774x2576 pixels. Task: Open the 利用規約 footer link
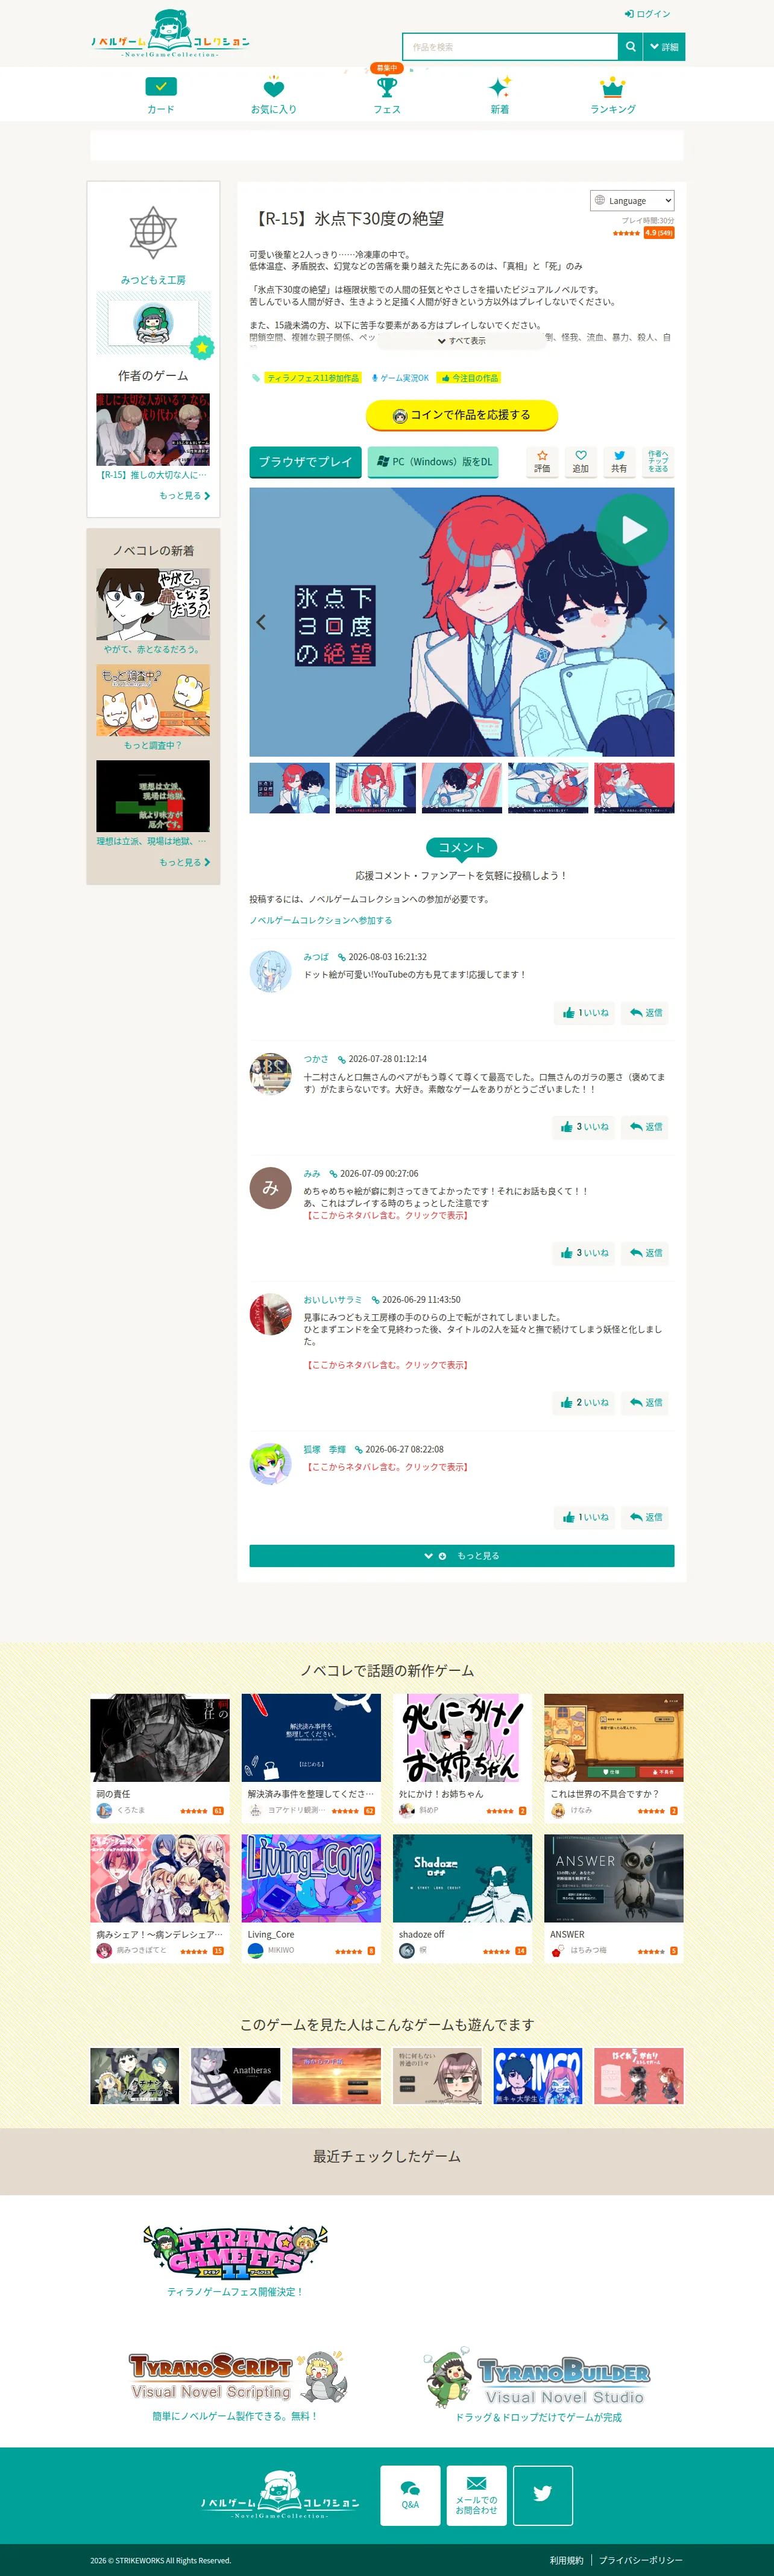566,2560
